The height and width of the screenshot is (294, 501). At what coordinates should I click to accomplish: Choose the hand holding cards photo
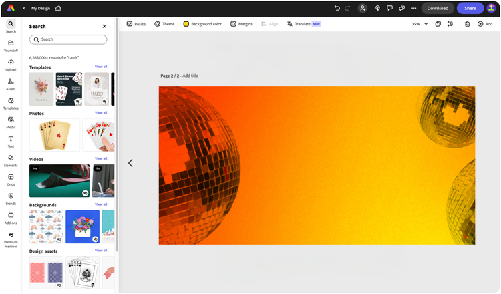pyautogui.click(x=99, y=135)
